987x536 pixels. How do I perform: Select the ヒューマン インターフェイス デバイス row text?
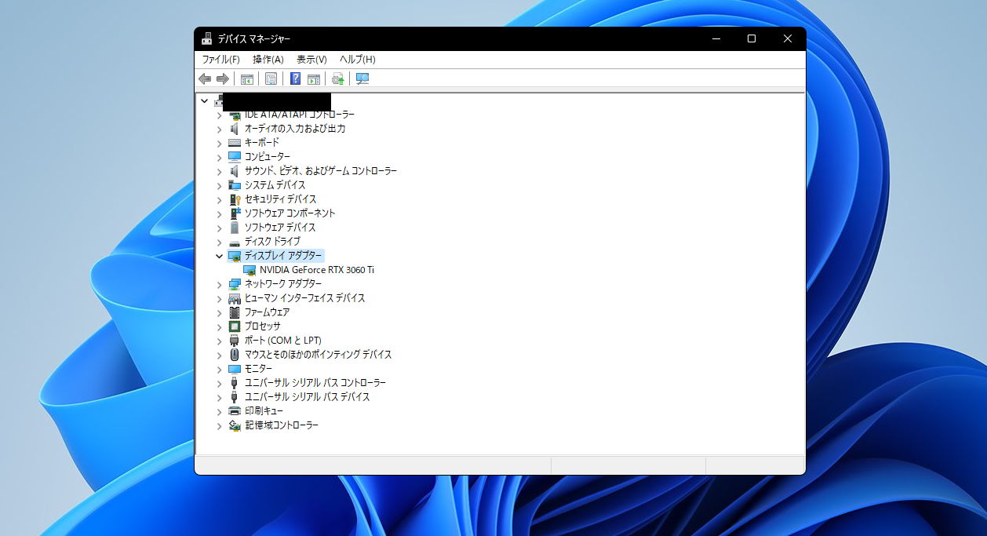coord(304,298)
